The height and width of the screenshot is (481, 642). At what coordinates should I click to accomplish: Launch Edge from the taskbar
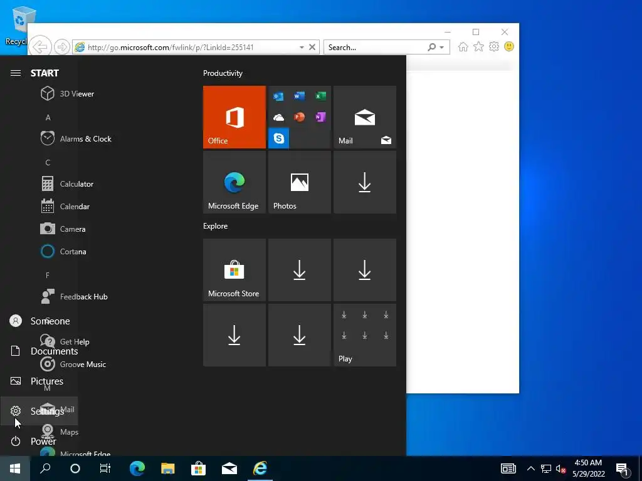[137, 468]
